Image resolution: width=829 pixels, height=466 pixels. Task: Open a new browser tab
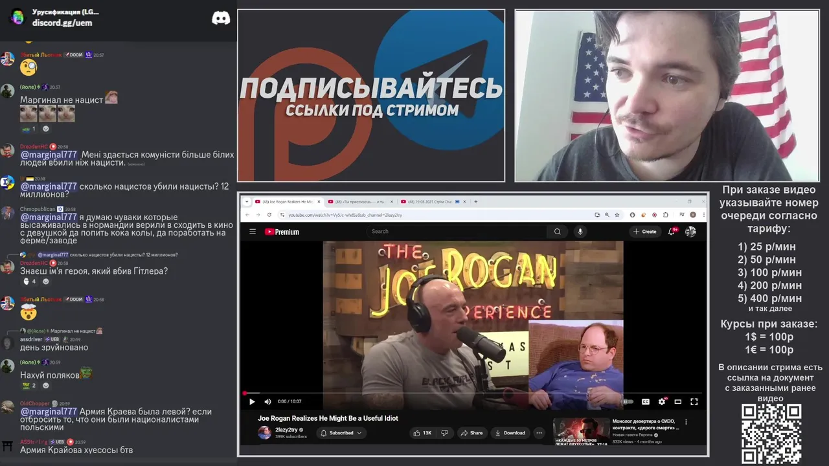click(x=476, y=201)
